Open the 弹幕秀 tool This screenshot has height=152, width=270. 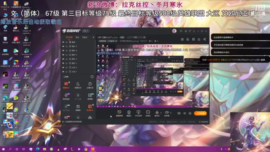tap(78, 108)
